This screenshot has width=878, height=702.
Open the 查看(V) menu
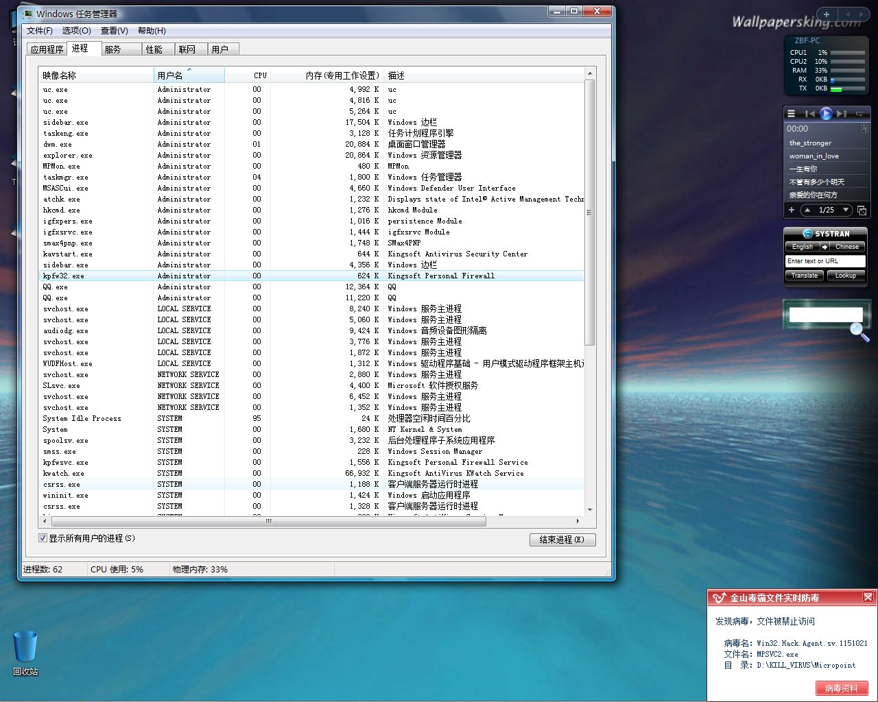pyautogui.click(x=115, y=30)
